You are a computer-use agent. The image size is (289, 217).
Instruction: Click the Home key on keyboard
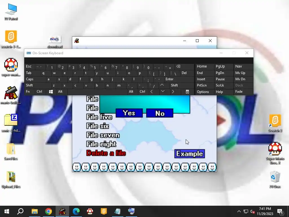point(204,67)
